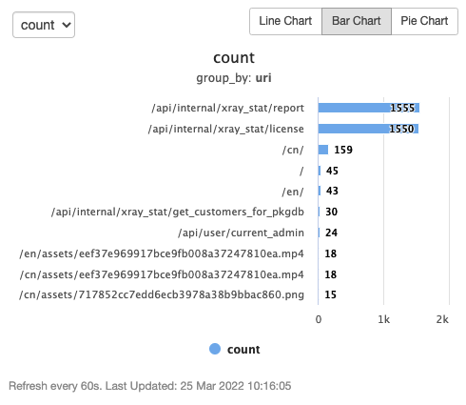Select the /api/internal/xray_stat/license label
Image resolution: width=466 pixels, height=405 pixels.
click(x=226, y=129)
